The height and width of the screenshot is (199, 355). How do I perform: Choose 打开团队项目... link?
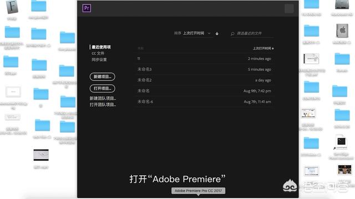coord(103,104)
